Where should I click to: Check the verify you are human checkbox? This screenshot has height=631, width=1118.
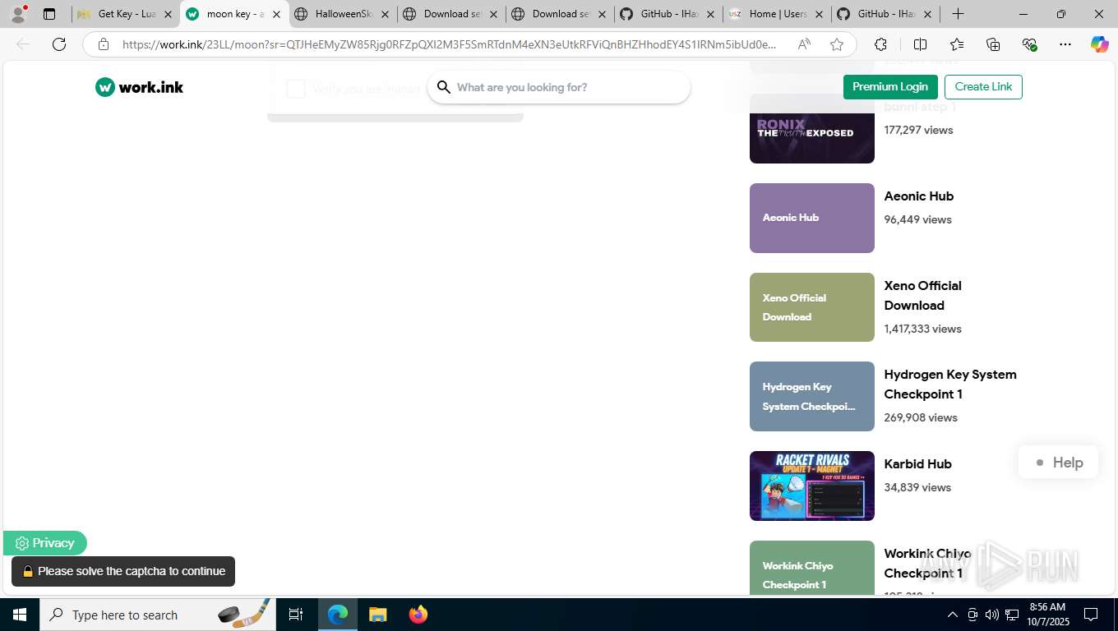tap(296, 89)
